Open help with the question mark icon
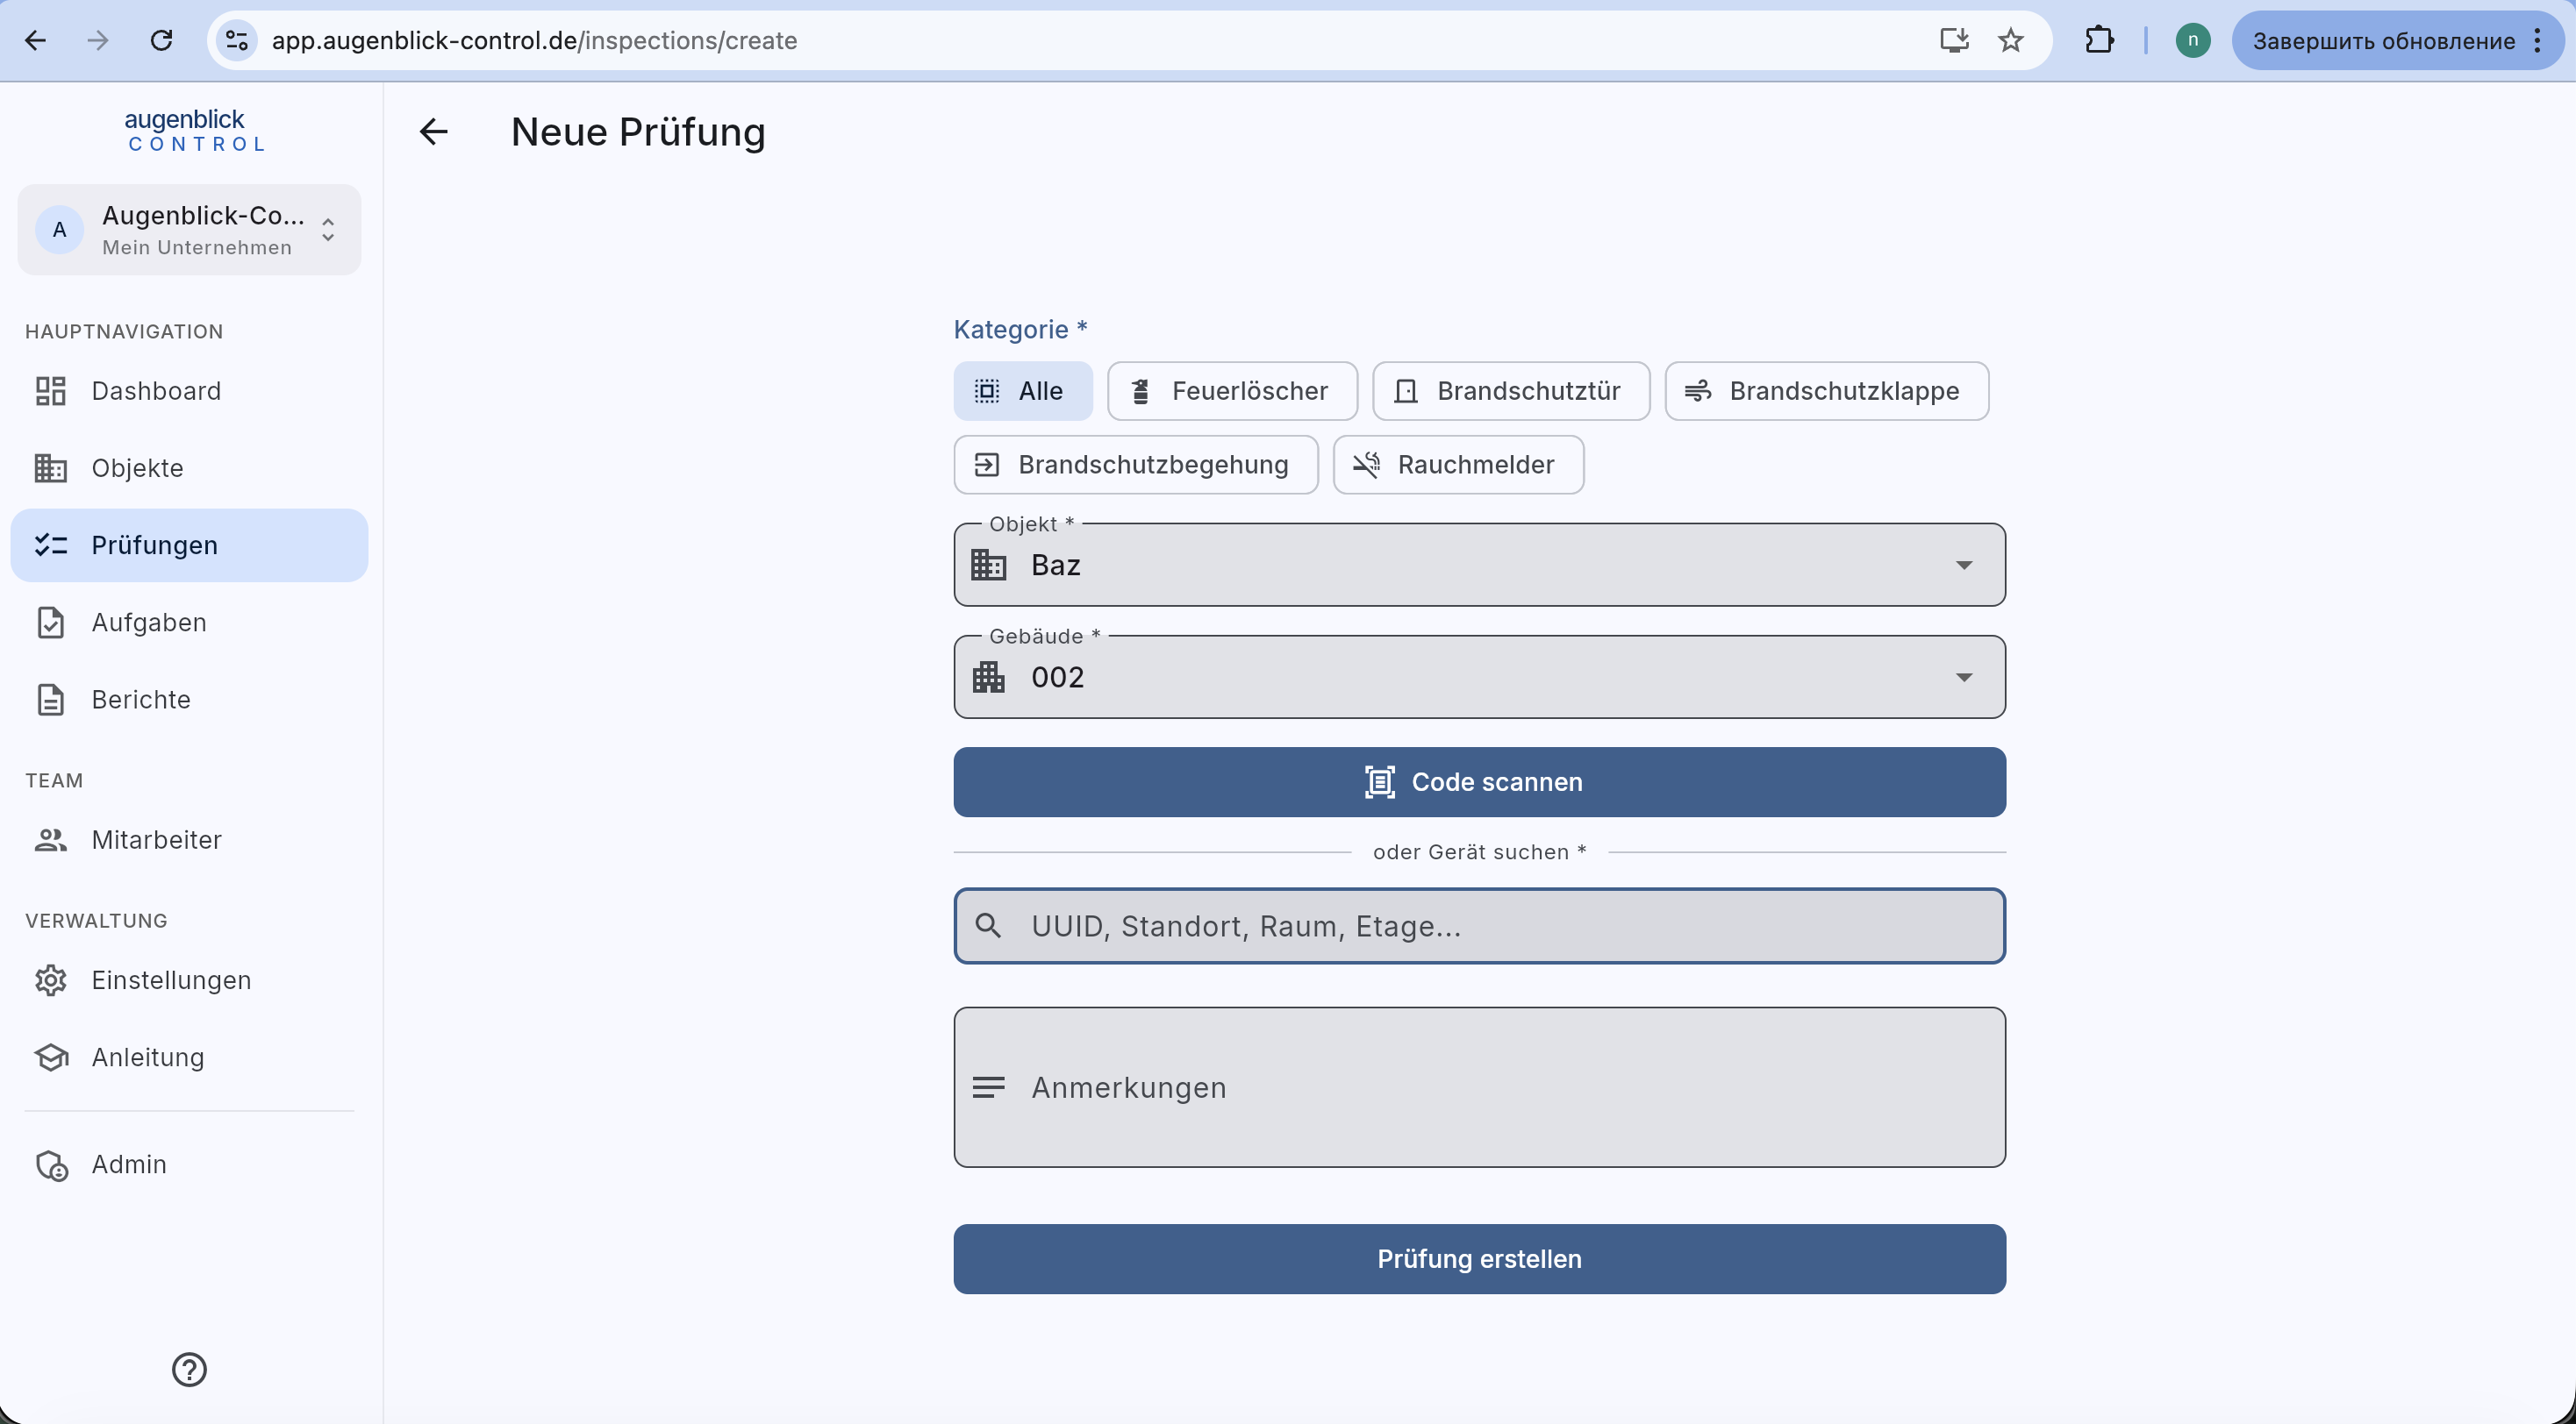Screen dimensions: 2576x1424 click(189, 1369)
